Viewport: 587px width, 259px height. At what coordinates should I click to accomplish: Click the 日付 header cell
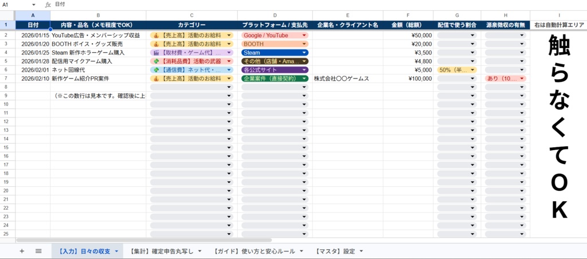click(x=33, y=25)
